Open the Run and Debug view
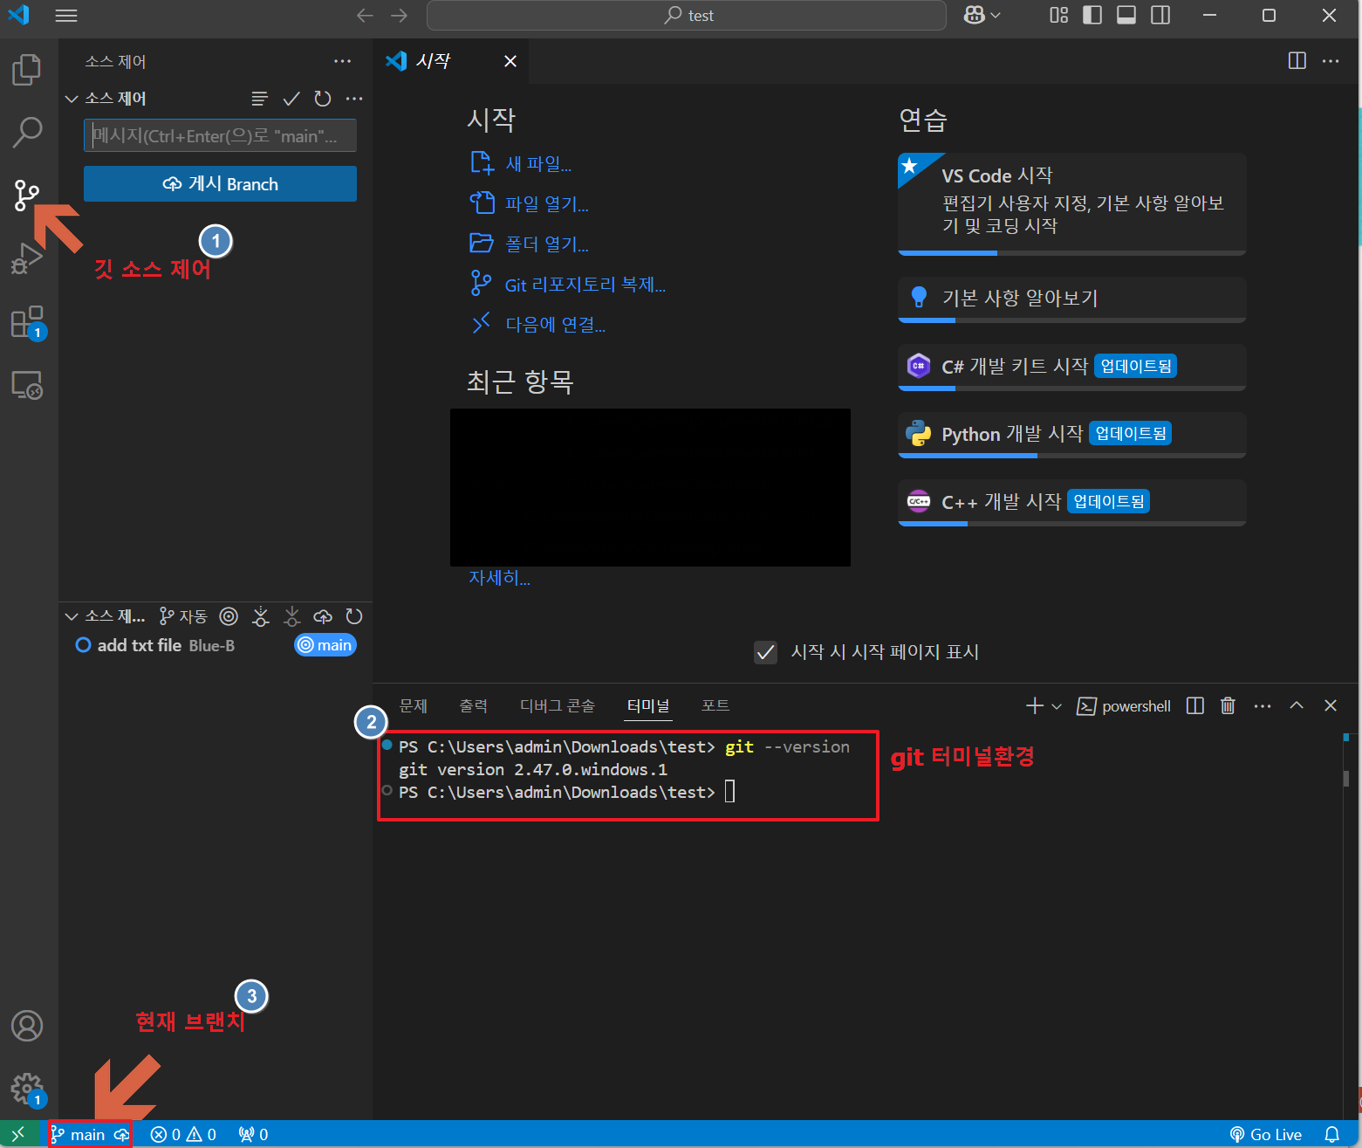 click(27, 258)
